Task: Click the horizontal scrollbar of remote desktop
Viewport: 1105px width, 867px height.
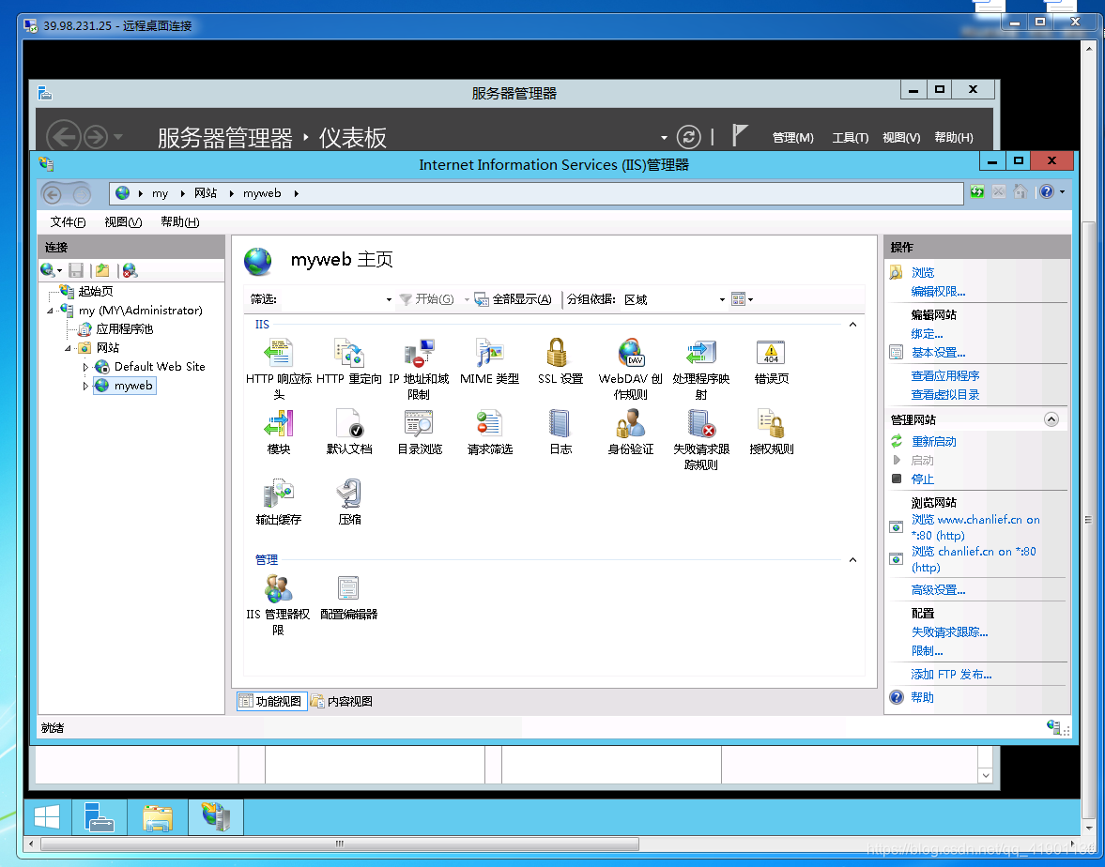Action: coord(340,844)
